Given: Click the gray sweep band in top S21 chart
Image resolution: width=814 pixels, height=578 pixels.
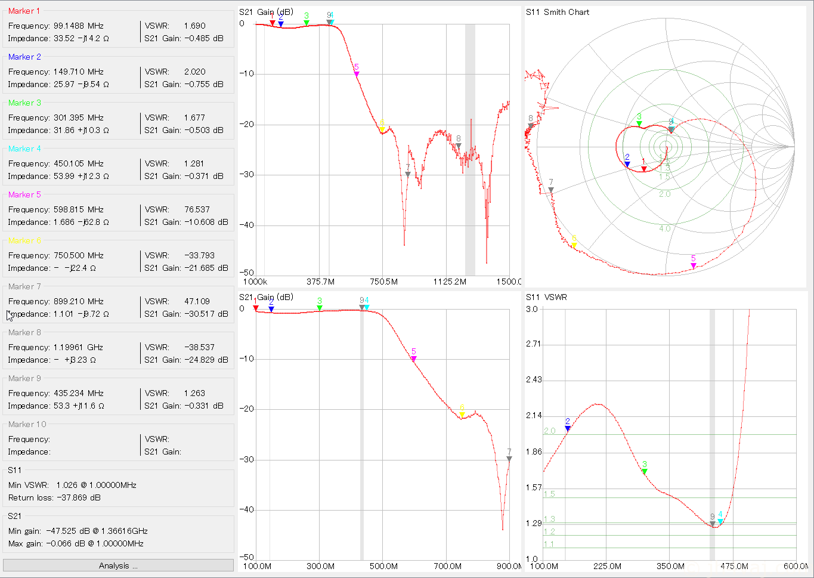Looking at the screenshot, I should (470, 149).
